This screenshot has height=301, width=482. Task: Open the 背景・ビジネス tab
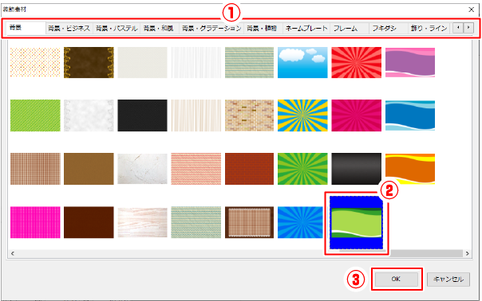(69, 29)
